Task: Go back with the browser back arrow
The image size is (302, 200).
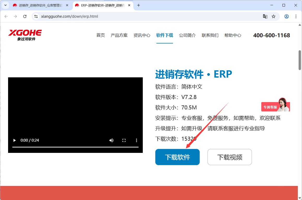Action: tap(6, 16)
